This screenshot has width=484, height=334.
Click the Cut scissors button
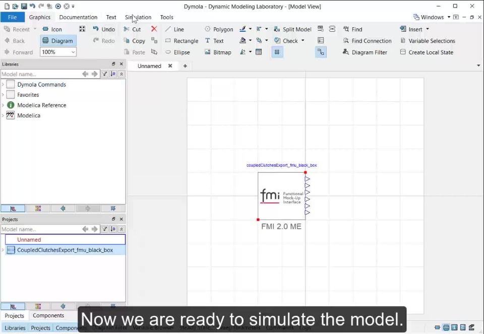[132, 29]
